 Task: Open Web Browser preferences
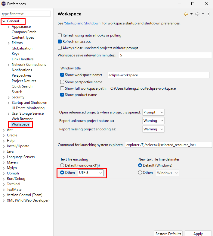[x=22, y=119]
